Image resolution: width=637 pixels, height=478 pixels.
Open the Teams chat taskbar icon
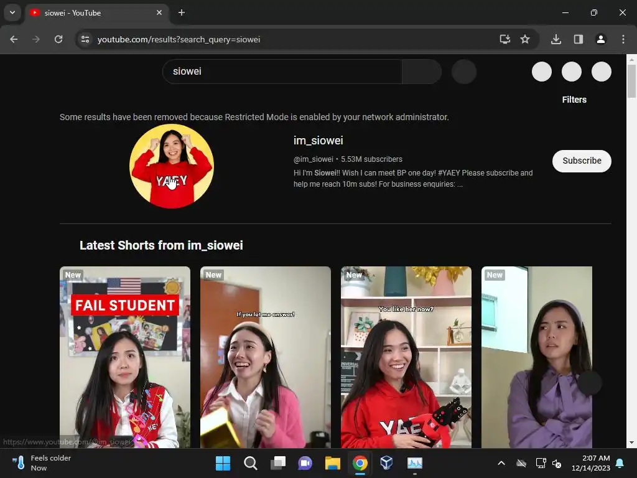click(x=305, y=463)
